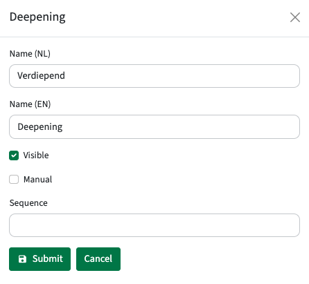This screenshot has height=284, width=309.
Task: Enable the Manual checkbox
Action: pos(14,179)
